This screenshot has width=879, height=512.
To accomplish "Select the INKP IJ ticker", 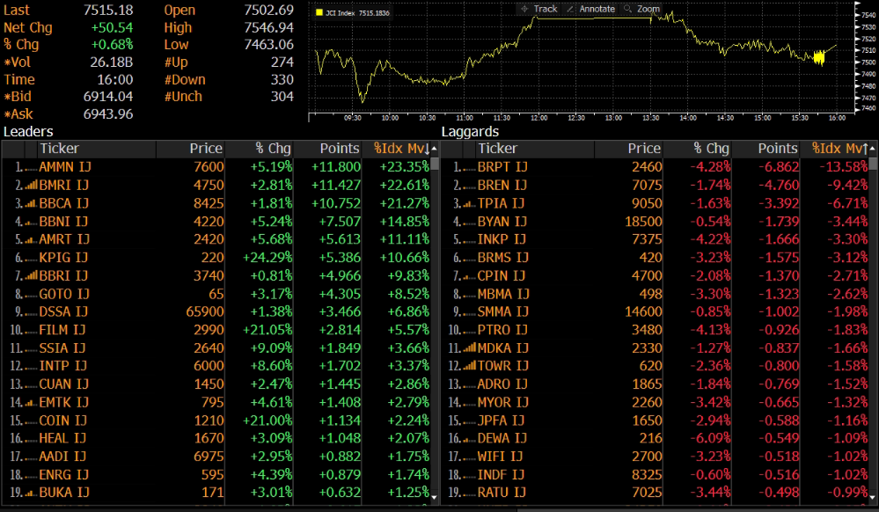I will pos(502,239).
